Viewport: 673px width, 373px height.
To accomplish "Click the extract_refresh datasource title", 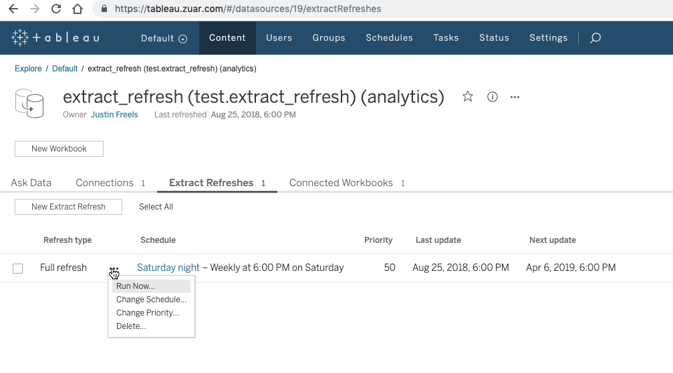I will coord(253,97).
